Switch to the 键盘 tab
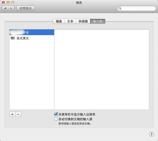 click(x=59, y=21)
